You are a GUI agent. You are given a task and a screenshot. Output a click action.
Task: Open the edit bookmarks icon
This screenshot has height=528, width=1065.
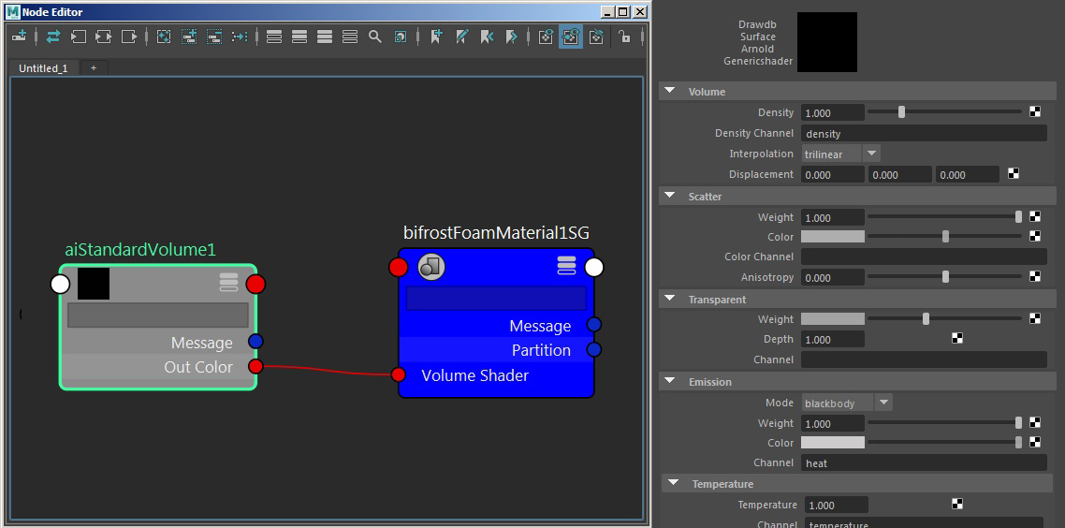461,37
